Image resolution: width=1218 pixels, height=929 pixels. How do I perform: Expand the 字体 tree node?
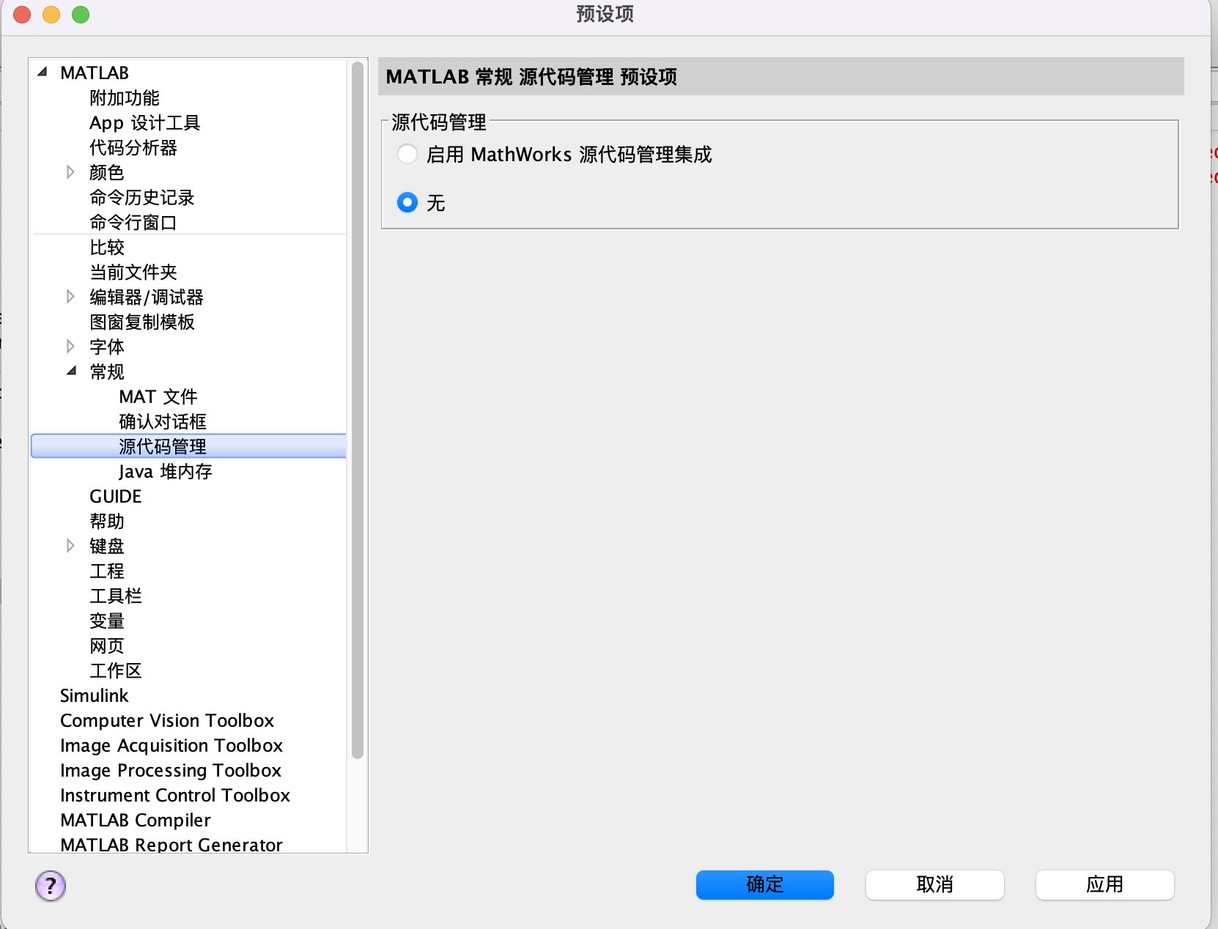(70, 347)
